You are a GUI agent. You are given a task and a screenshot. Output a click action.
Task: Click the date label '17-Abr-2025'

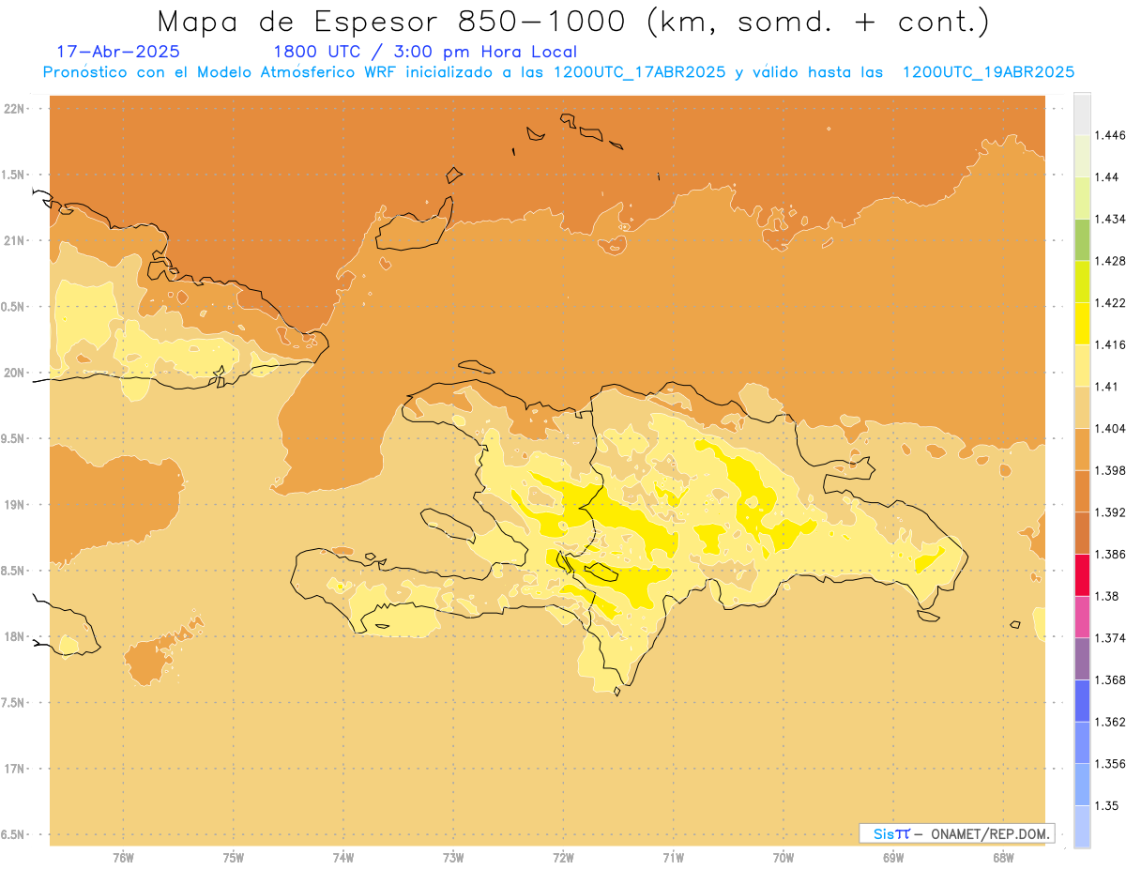(119, 52)
